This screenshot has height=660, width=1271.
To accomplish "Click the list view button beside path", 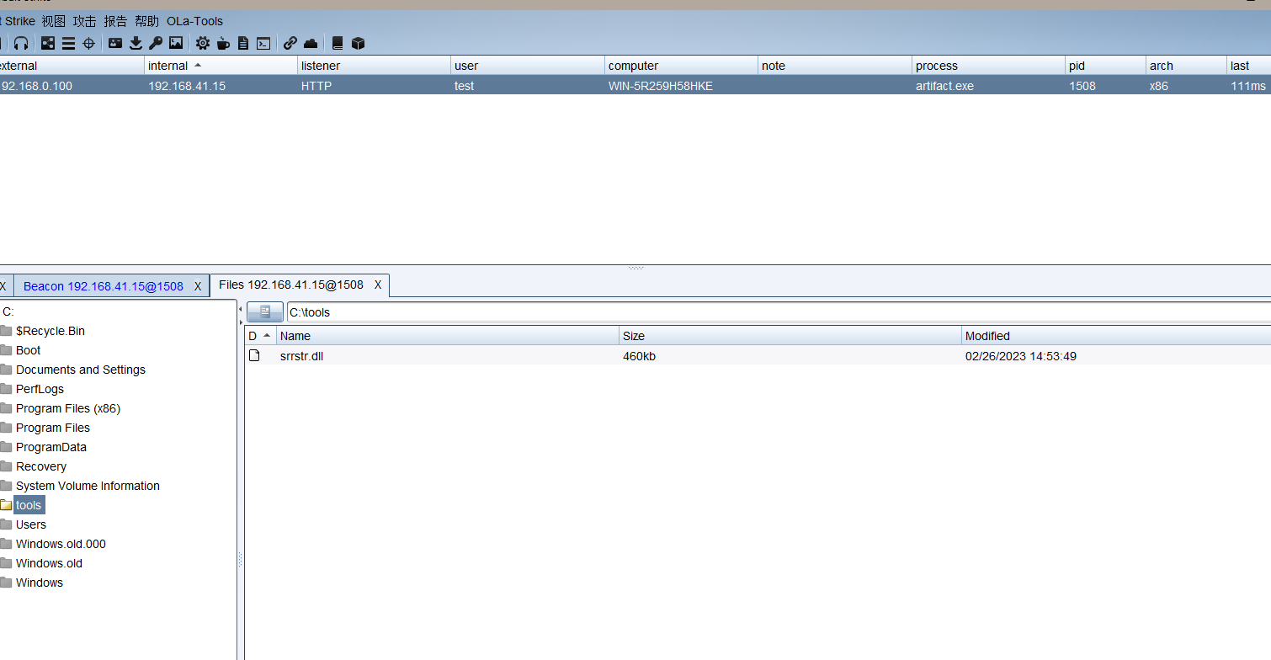I will pyautogui.click(x=265, y=311).
